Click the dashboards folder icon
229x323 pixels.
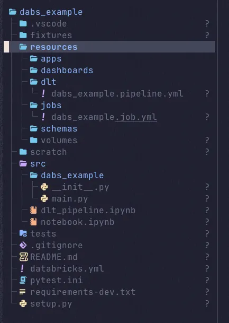(x=34, y=71)
